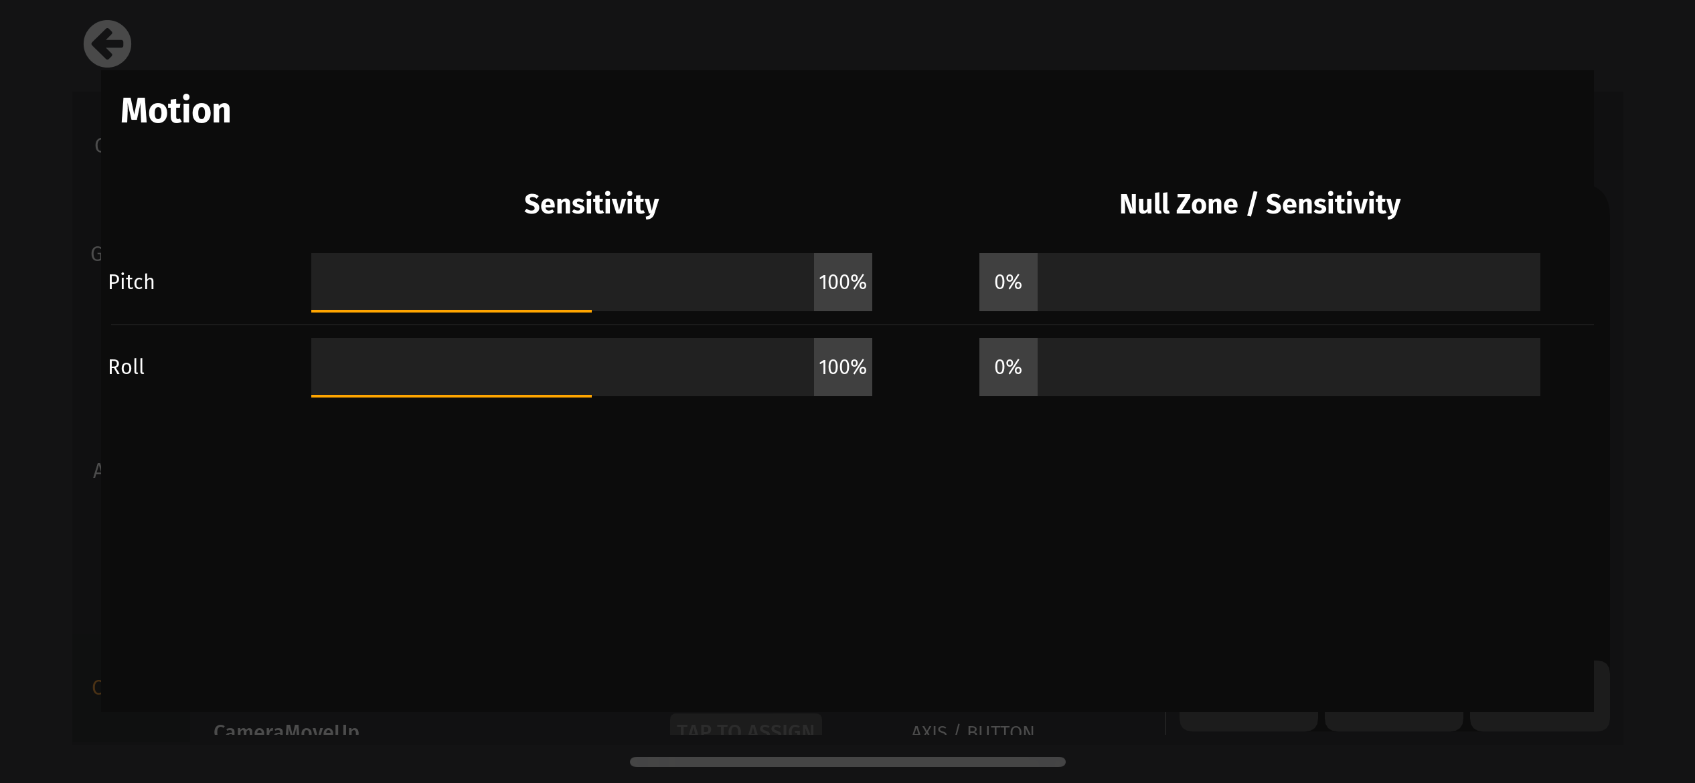Select the Pitch sensitivity 100% value box
This screenshot has height=783, width=1695.
coord(842,282)
